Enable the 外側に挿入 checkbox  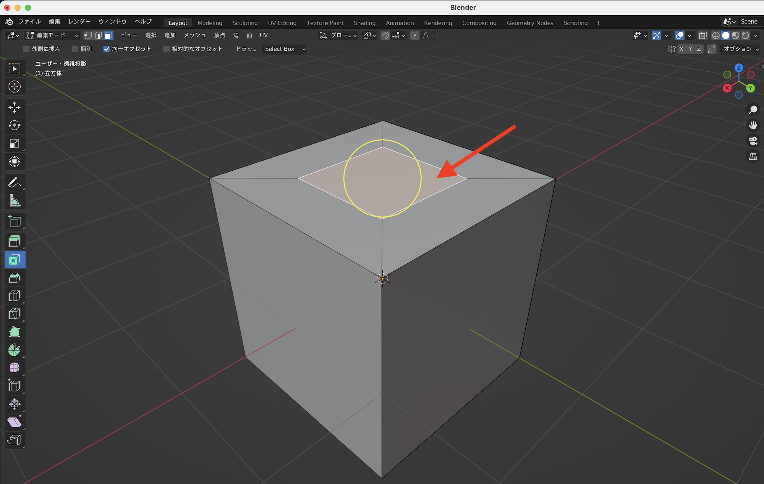[26, 49]
